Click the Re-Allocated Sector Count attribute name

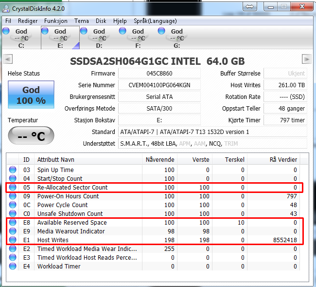coord(72,187)
